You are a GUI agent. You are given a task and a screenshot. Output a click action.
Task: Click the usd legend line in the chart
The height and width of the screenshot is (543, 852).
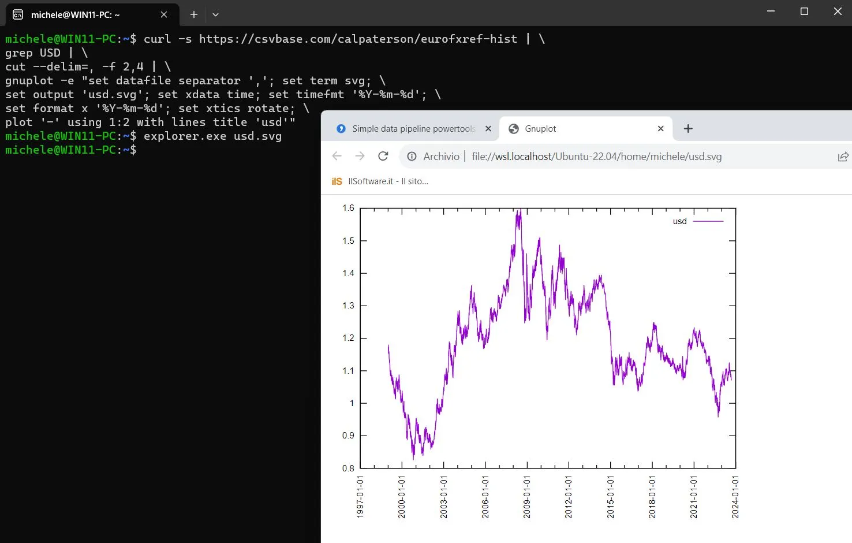[x=709, y=221]
